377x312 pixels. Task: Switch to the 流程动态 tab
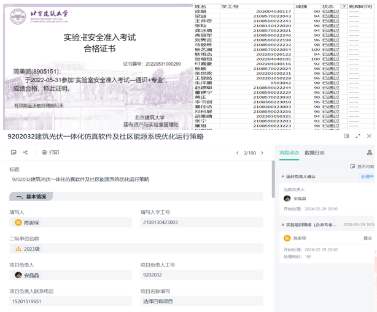pos(289,153)
